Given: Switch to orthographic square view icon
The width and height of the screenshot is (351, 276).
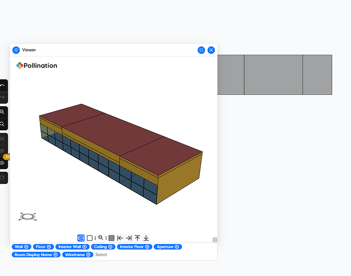Looking at the screenshot, I should click(x=90, y=238).
